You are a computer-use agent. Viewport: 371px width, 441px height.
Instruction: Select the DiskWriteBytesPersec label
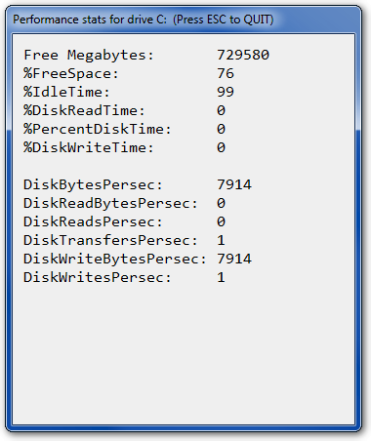tap(115, 259)
